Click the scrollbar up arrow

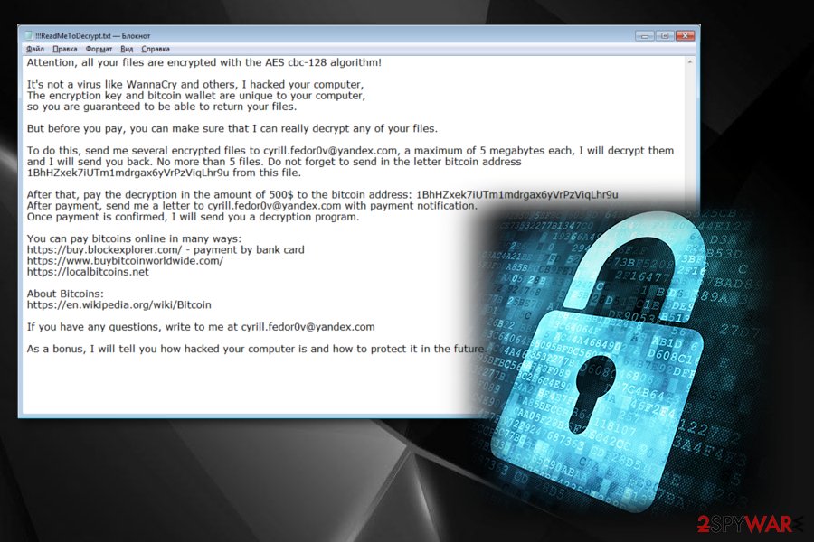tap(690, 62)
